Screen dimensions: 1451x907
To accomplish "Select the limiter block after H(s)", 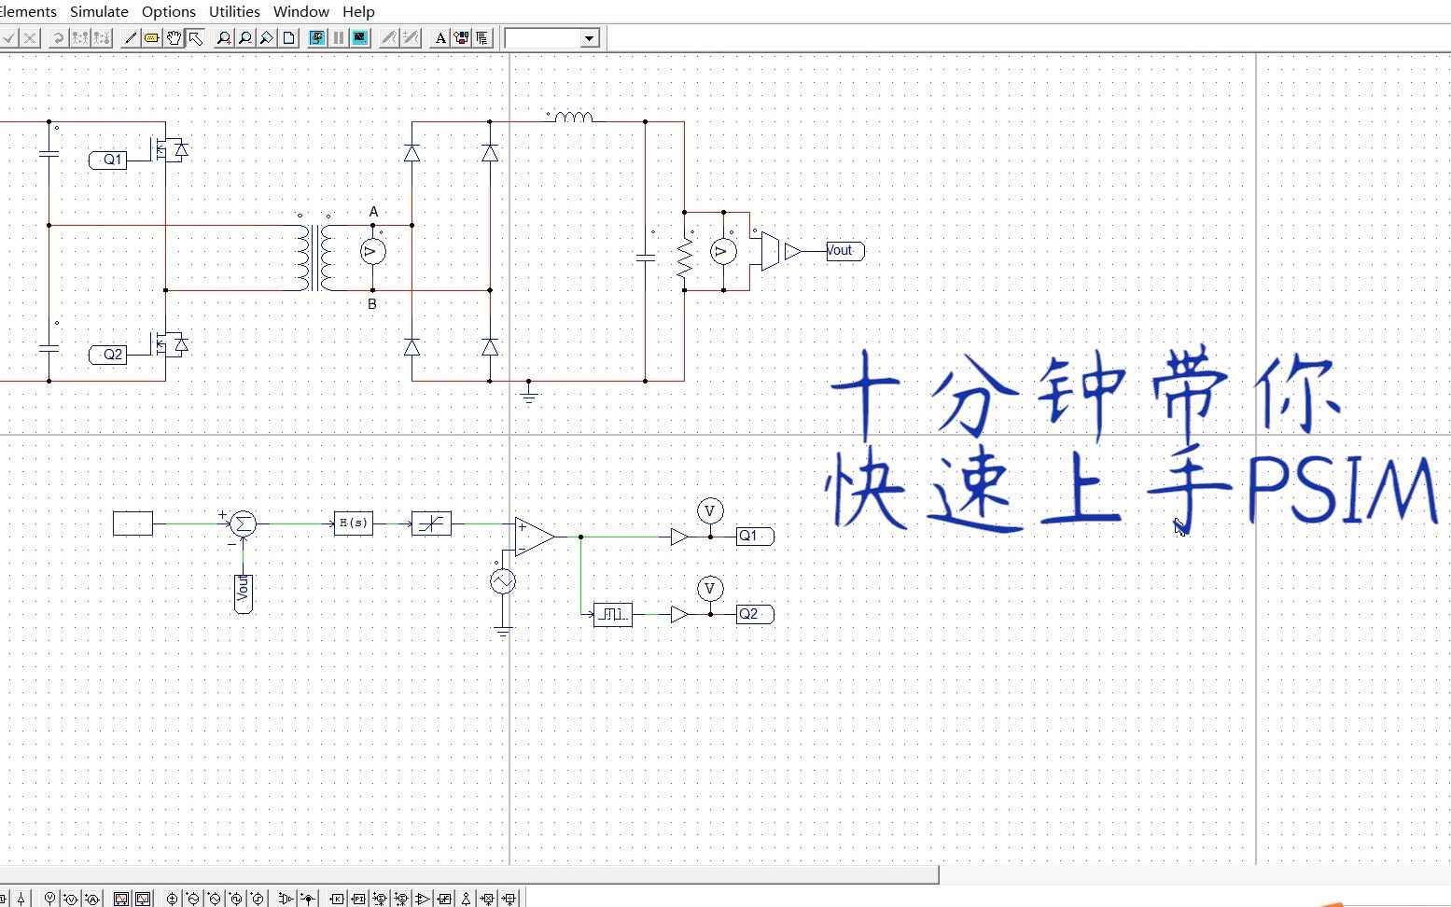I will click(431, 523).
